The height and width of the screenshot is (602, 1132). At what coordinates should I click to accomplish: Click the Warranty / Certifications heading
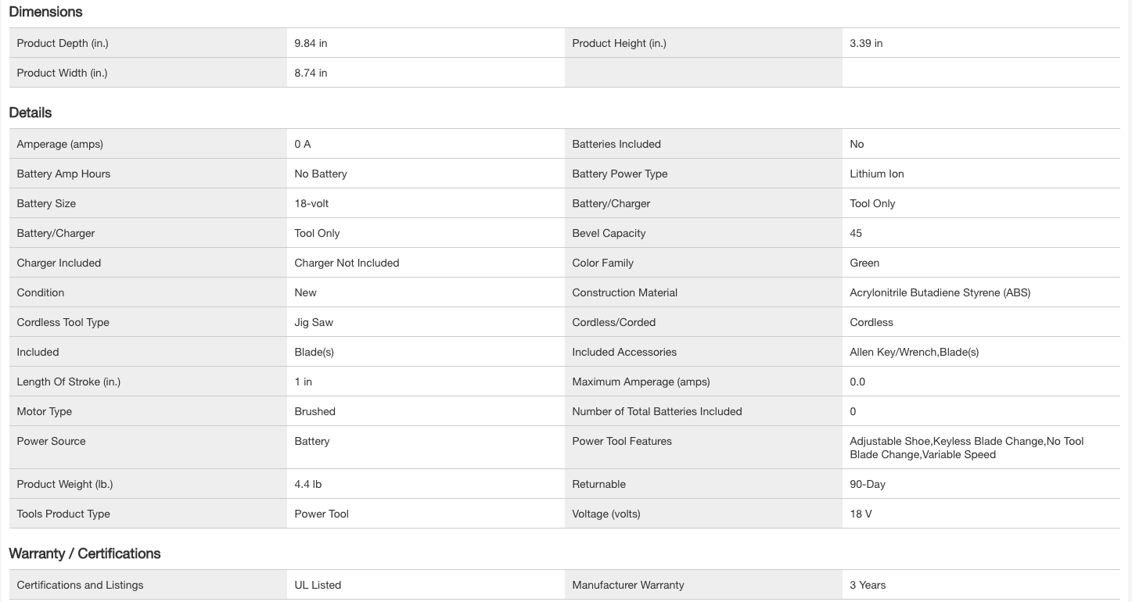(84, 554)
